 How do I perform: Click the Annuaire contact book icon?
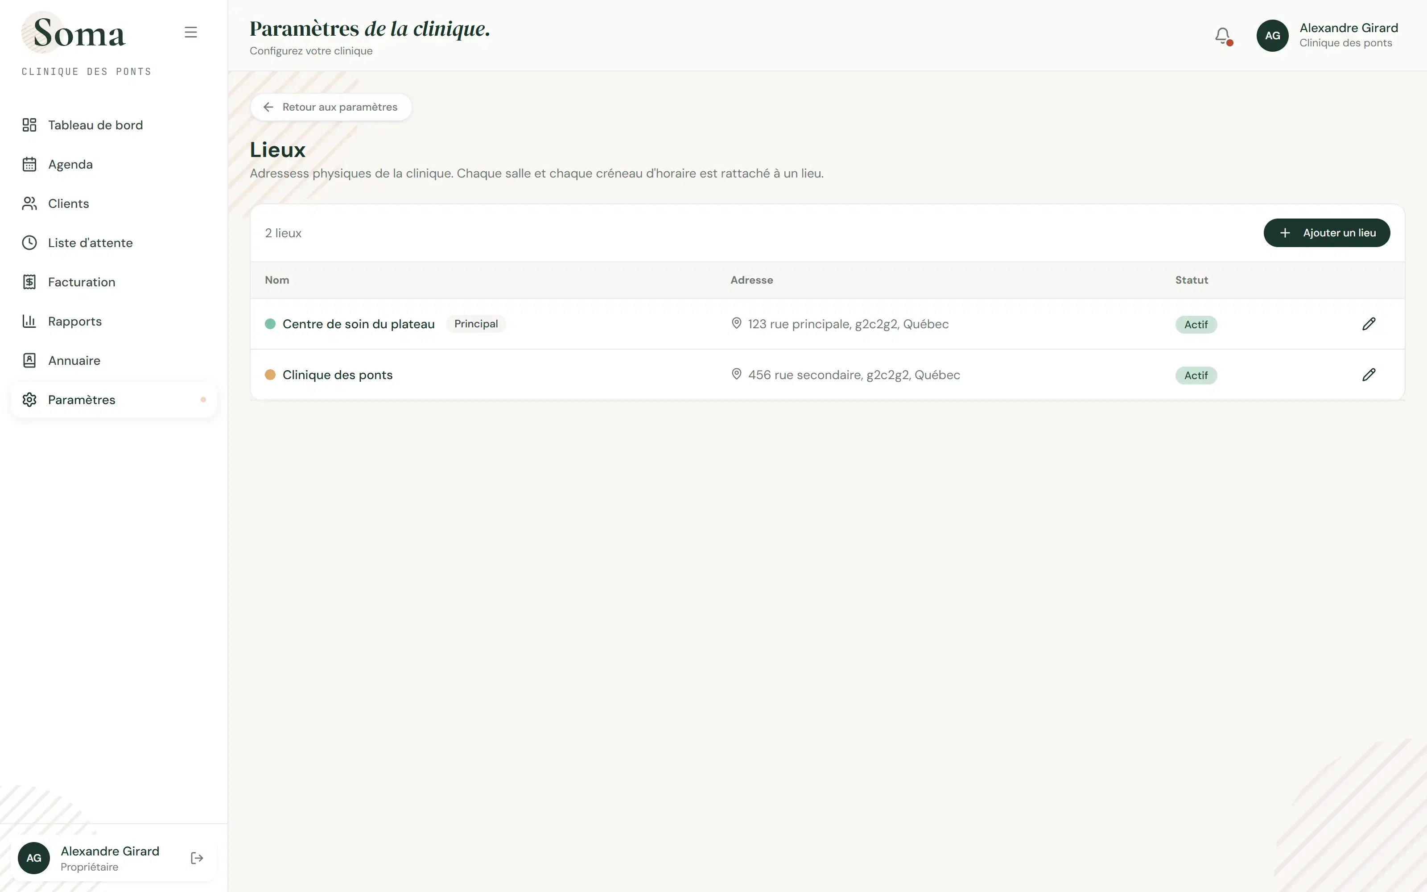tap(29, 360)
